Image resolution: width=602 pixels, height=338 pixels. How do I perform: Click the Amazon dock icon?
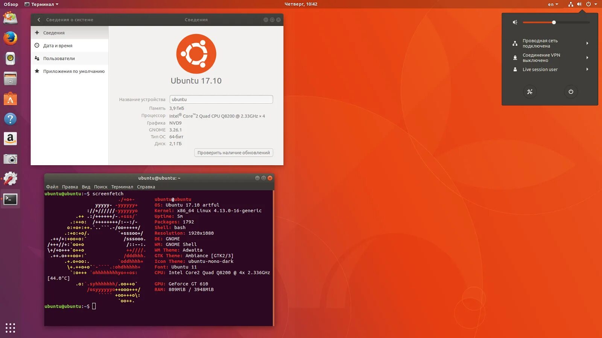point(10,139)
